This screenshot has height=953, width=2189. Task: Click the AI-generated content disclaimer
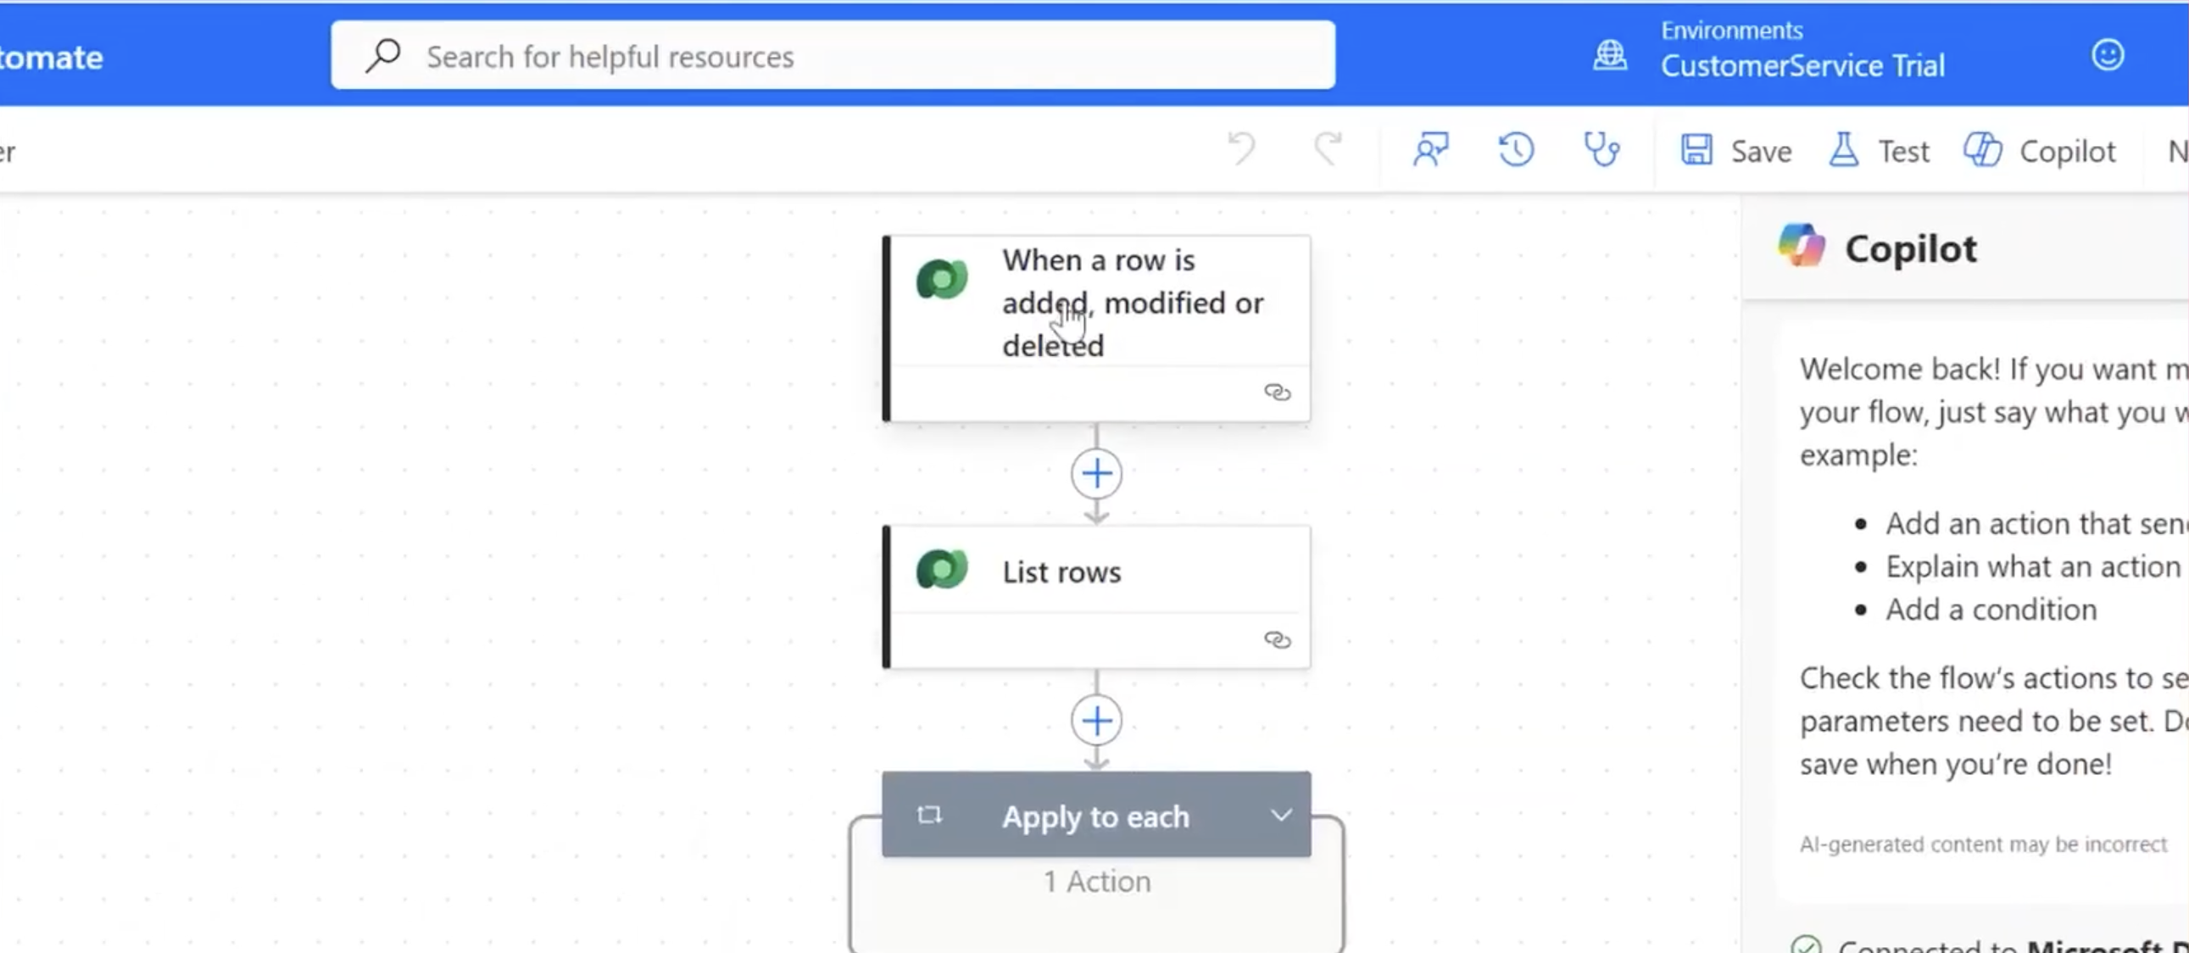point(1982,844)
